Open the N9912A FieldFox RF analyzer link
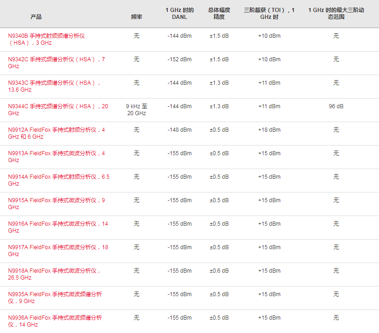 point(56,133)
